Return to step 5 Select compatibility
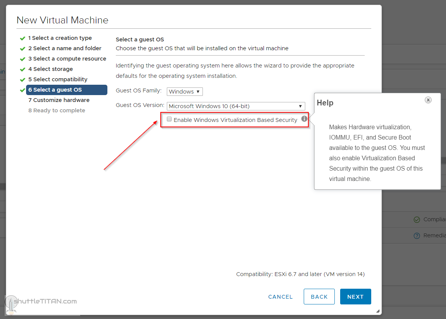The width and height of the screenshot is (446, 319). (x=58, y=79)
